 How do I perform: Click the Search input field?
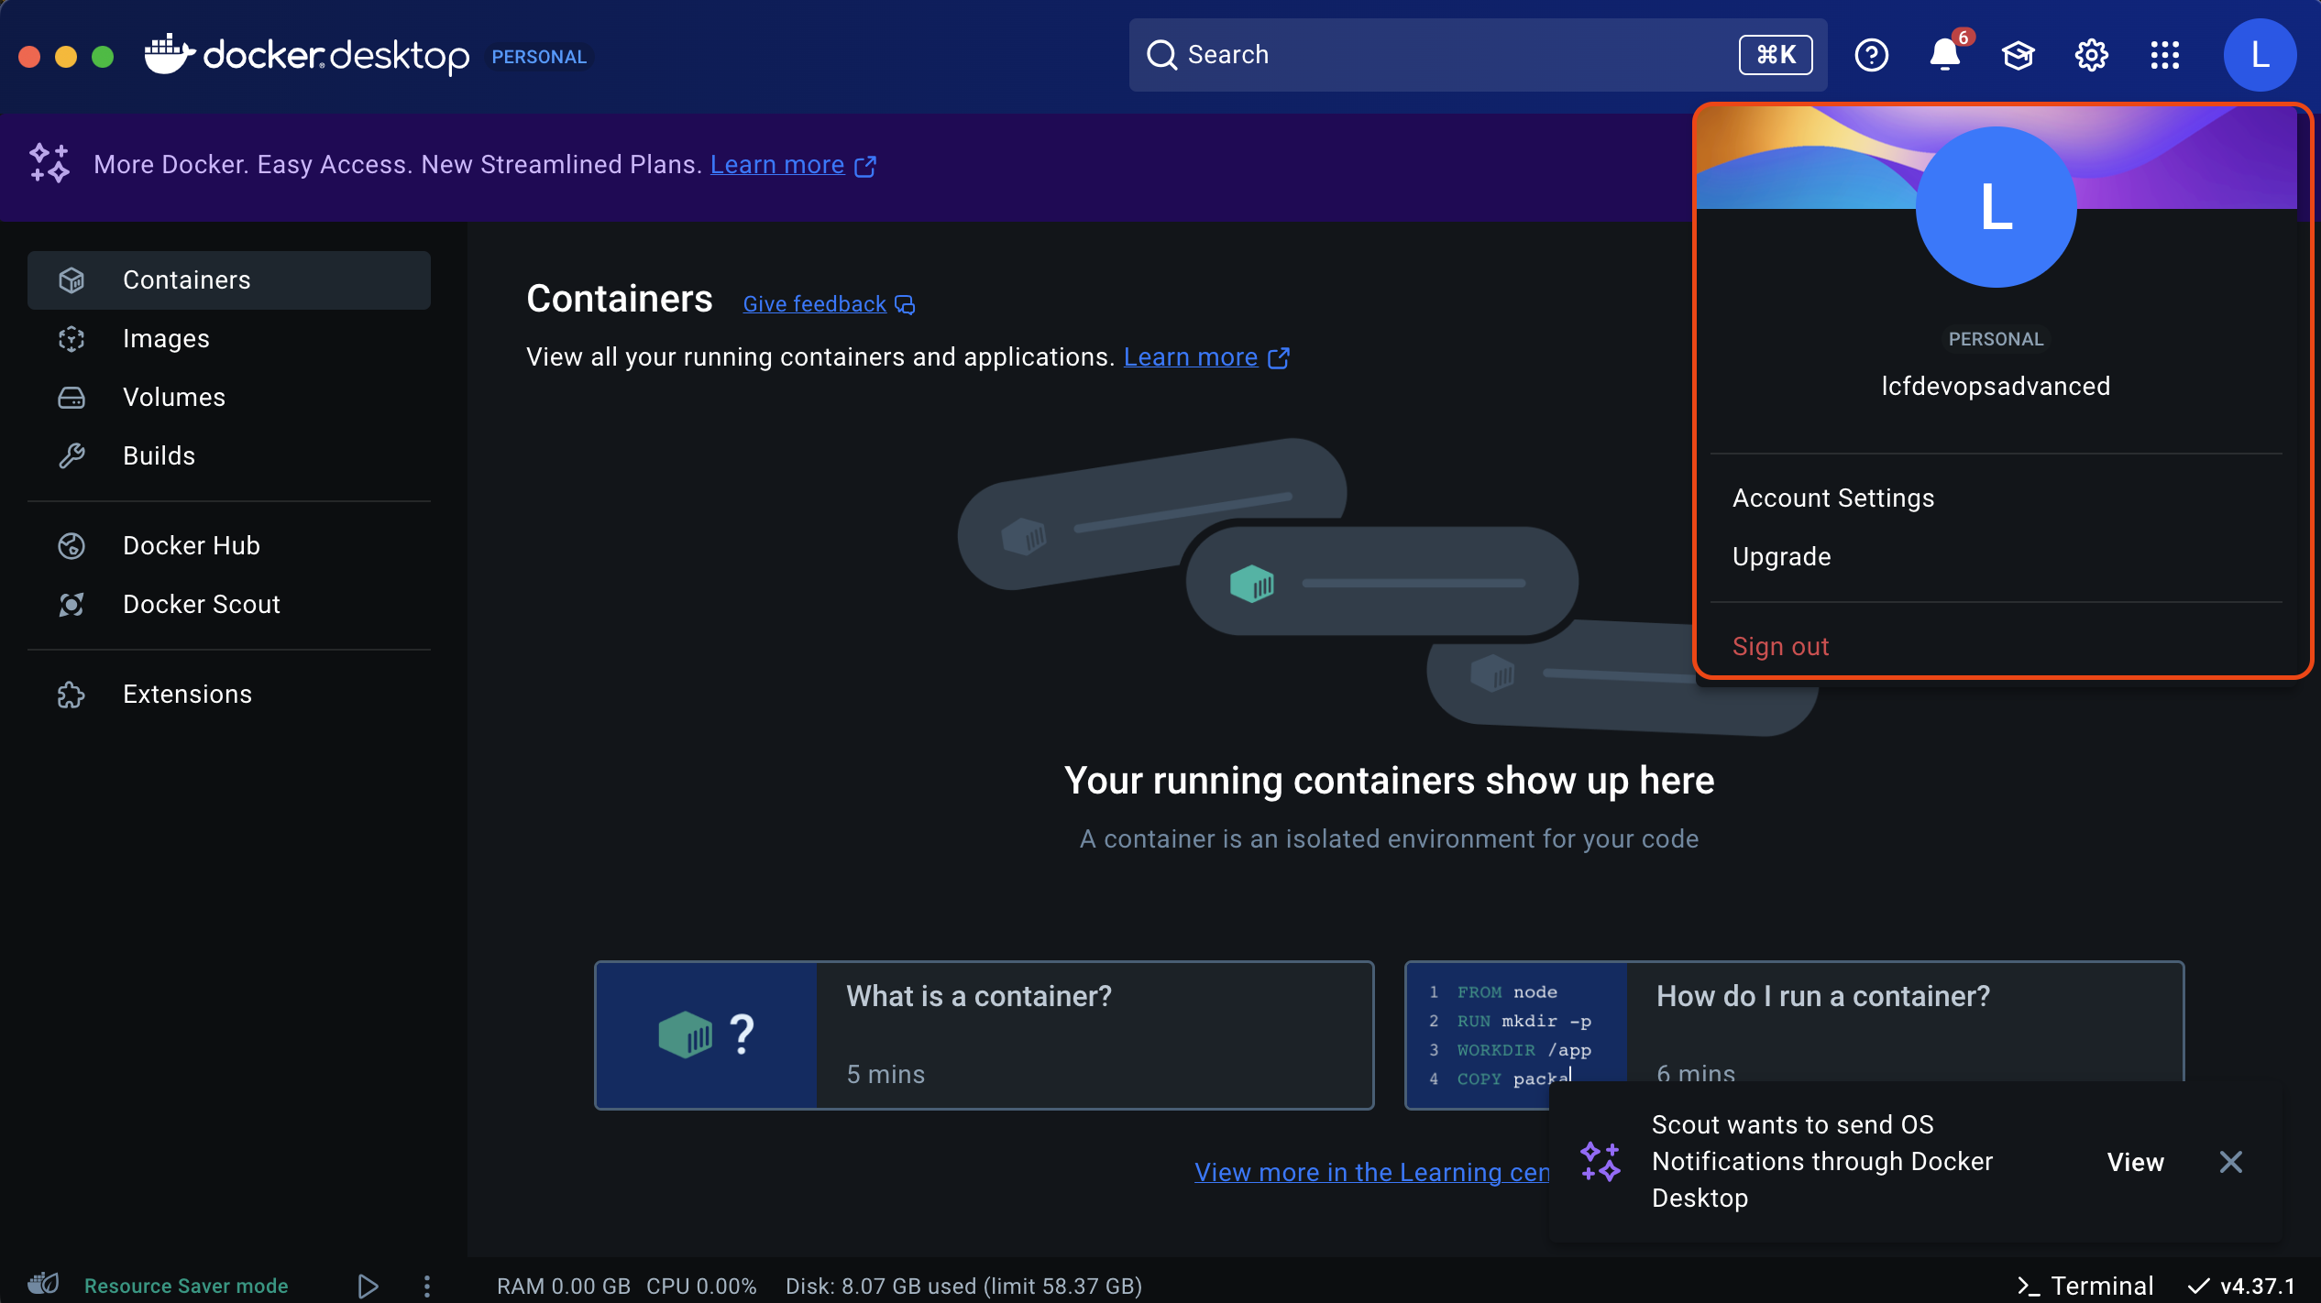1448,55
